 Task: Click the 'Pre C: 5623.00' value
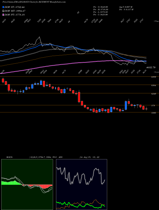click(x=100, y=14)
